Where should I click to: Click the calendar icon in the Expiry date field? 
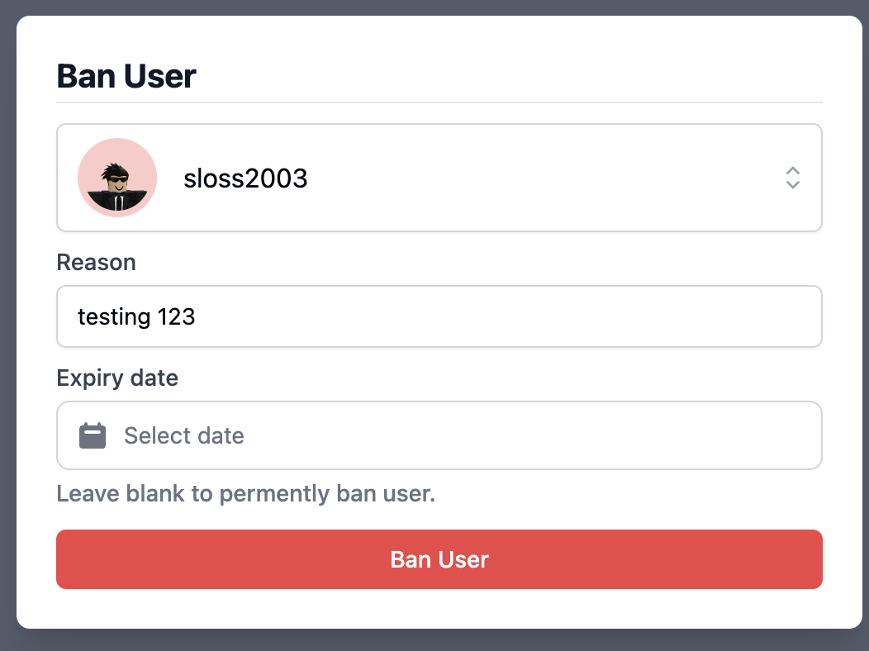[93, 435]
